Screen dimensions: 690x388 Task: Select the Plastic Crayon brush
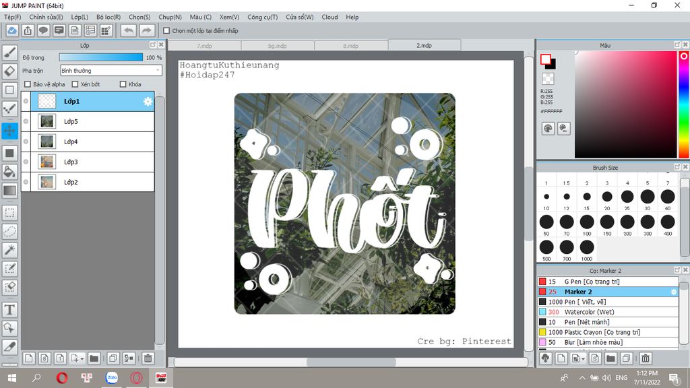608,332
